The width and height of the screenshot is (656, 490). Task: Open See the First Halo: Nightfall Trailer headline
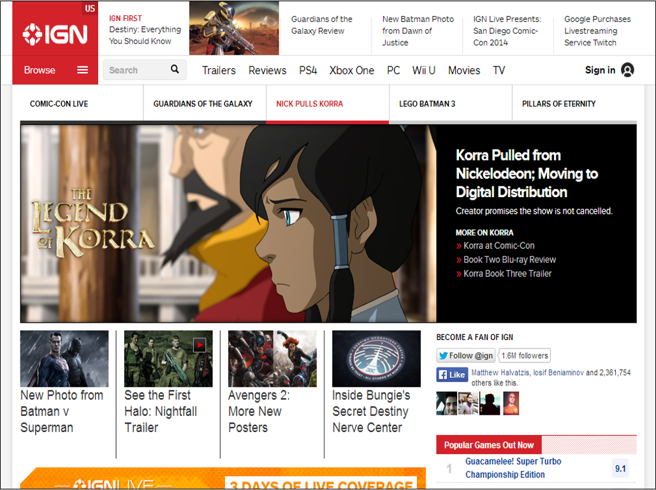pos(161,412)
